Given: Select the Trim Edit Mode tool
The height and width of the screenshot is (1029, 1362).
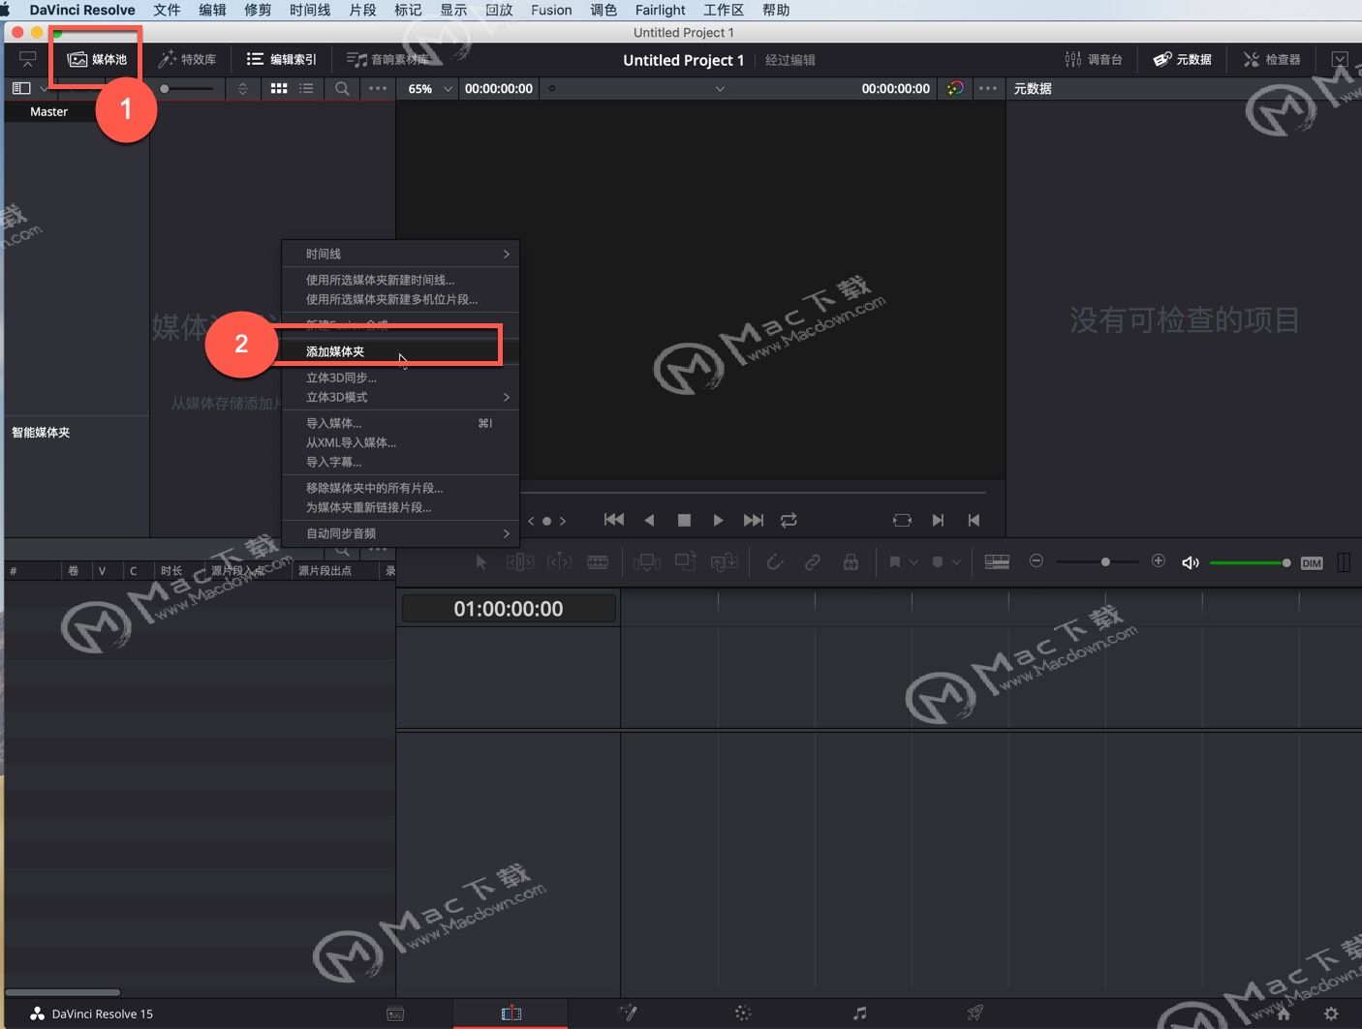Looking at the screenshot, I should (520, 561).
